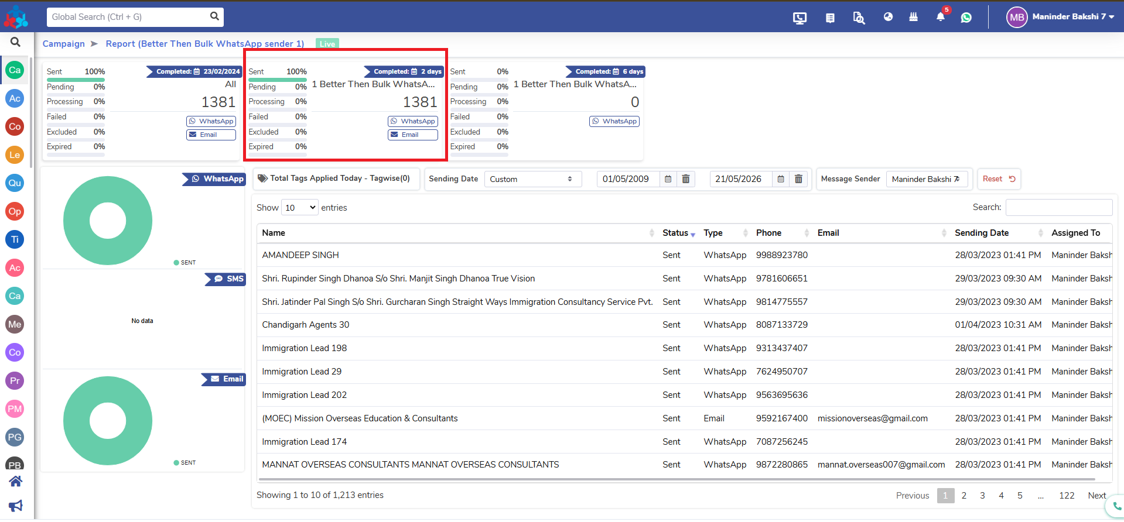Click the globe icon in header
Screen dimensions: 1124x522
click(x=888, y=17)
